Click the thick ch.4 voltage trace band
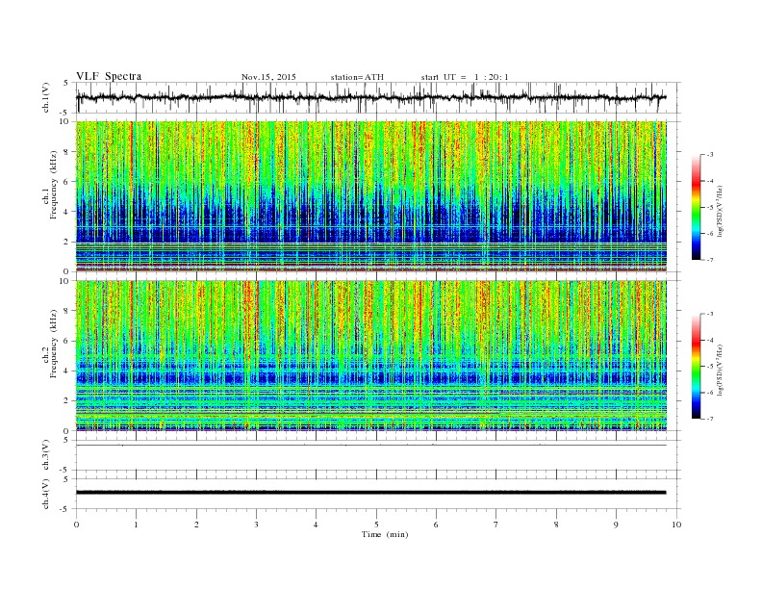762x589 pixels. [371, 493]
